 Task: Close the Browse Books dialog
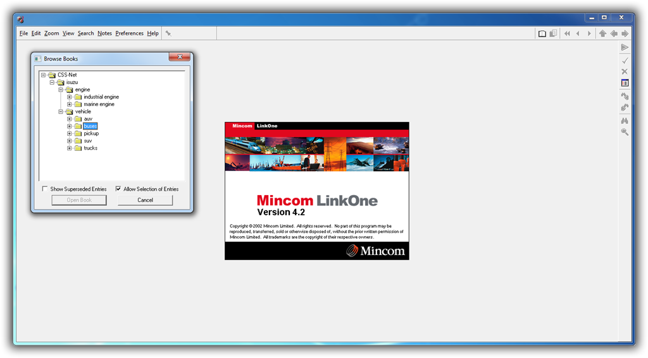click(180, 57)
